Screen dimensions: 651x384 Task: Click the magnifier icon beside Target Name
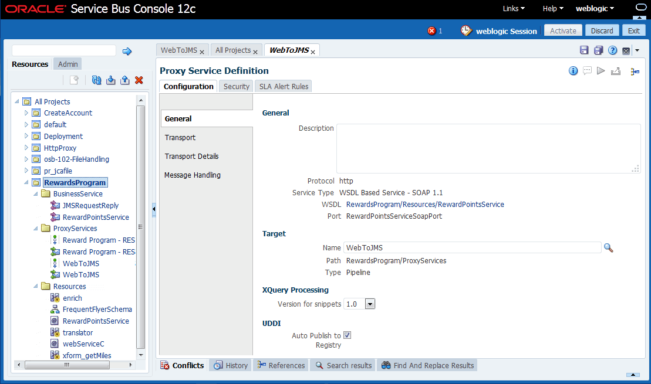tap(608, 248)
